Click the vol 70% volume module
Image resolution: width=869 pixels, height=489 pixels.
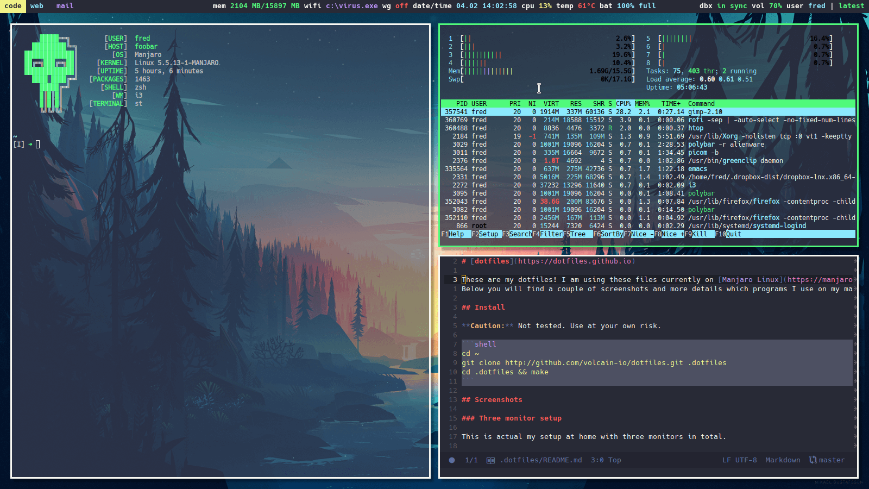click(766, 6)
